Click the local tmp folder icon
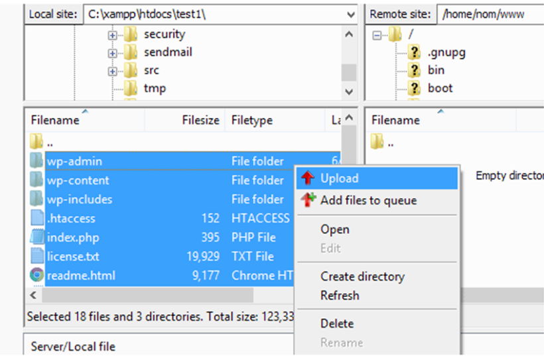 click(x=131, y=88)
